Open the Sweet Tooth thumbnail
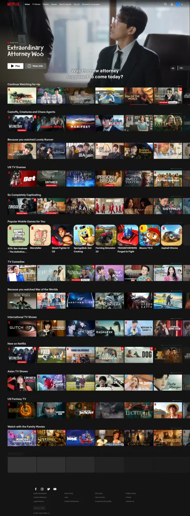 [139, 179]
